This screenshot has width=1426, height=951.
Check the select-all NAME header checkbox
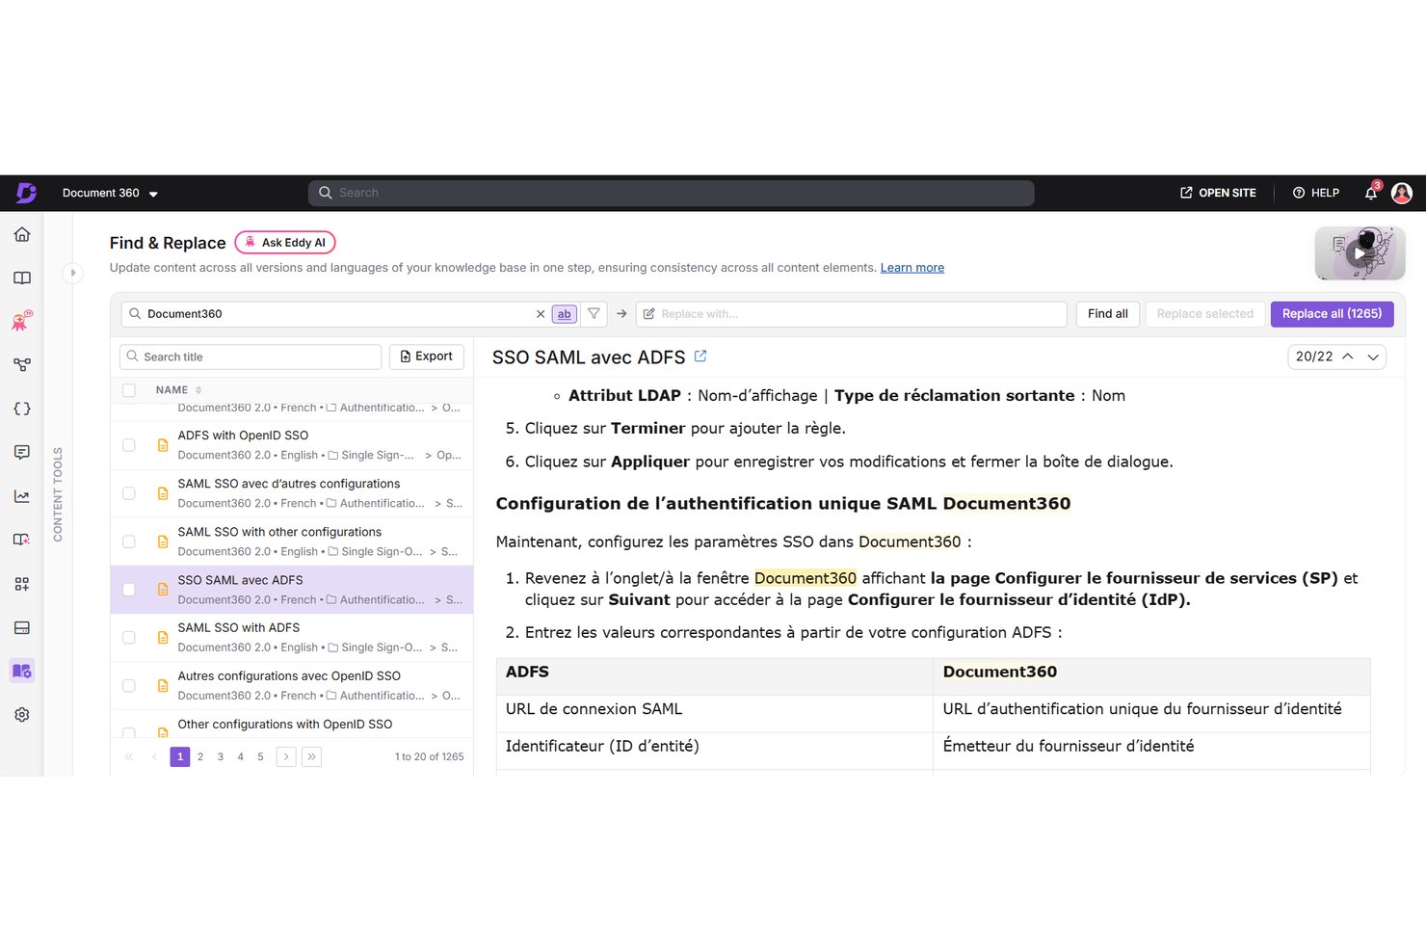(x=129, y=390)
